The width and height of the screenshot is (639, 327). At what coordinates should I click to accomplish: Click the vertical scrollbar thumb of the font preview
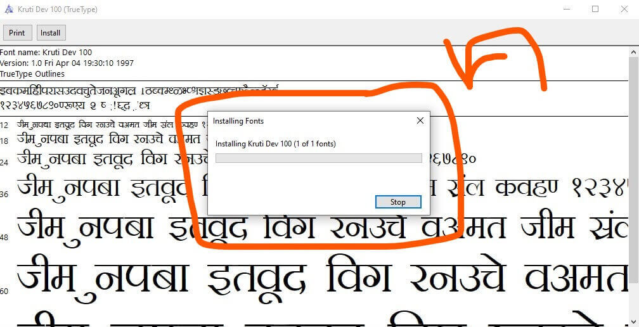click(634, 169)
